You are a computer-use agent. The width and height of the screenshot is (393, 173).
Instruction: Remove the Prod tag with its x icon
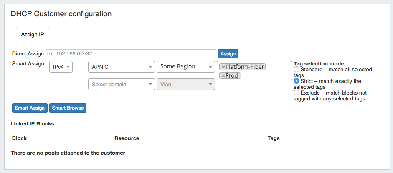click(223, 75)
